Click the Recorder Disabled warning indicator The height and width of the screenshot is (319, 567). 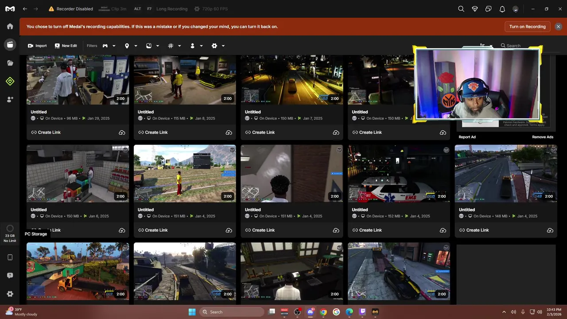71,9
